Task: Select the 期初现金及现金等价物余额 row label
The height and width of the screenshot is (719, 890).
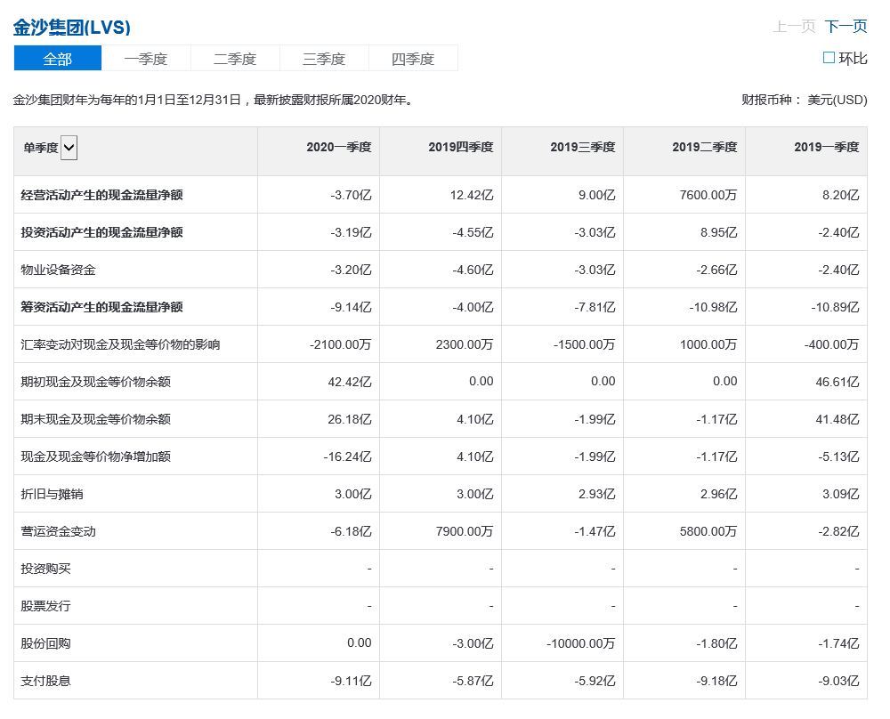Action: click(95, 382)
